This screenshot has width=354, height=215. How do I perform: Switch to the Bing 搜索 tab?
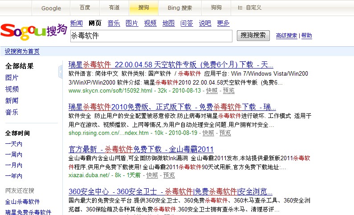pos(180,8)
